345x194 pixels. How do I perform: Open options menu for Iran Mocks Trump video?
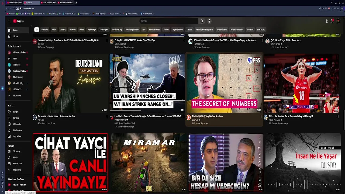[x=184, y=117]
